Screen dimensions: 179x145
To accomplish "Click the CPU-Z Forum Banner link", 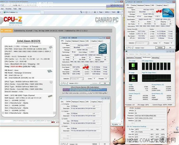I will coord(85,87).
